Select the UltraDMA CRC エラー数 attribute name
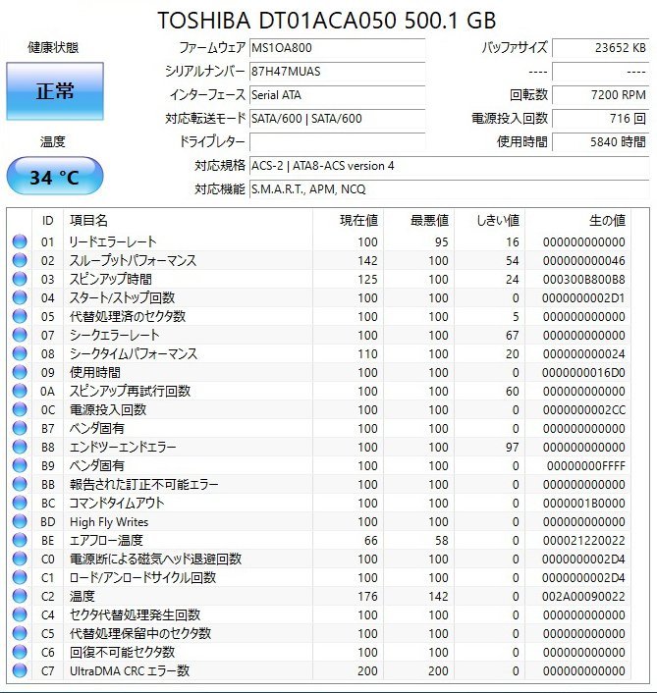This screenshot has width=657, height=693. click(130, 670)
